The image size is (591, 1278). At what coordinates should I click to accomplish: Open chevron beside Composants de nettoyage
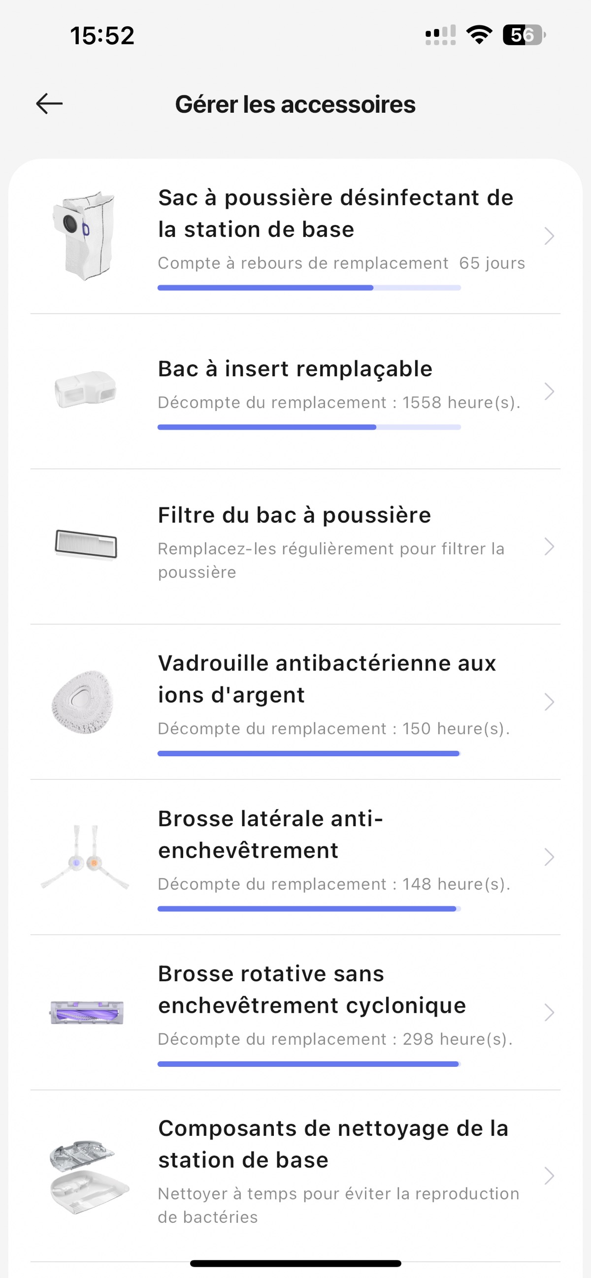549,1176
